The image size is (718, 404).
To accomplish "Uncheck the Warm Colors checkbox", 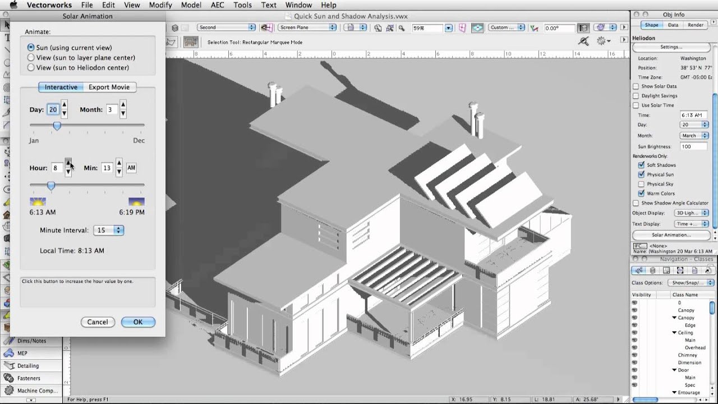I will [641, 194].
